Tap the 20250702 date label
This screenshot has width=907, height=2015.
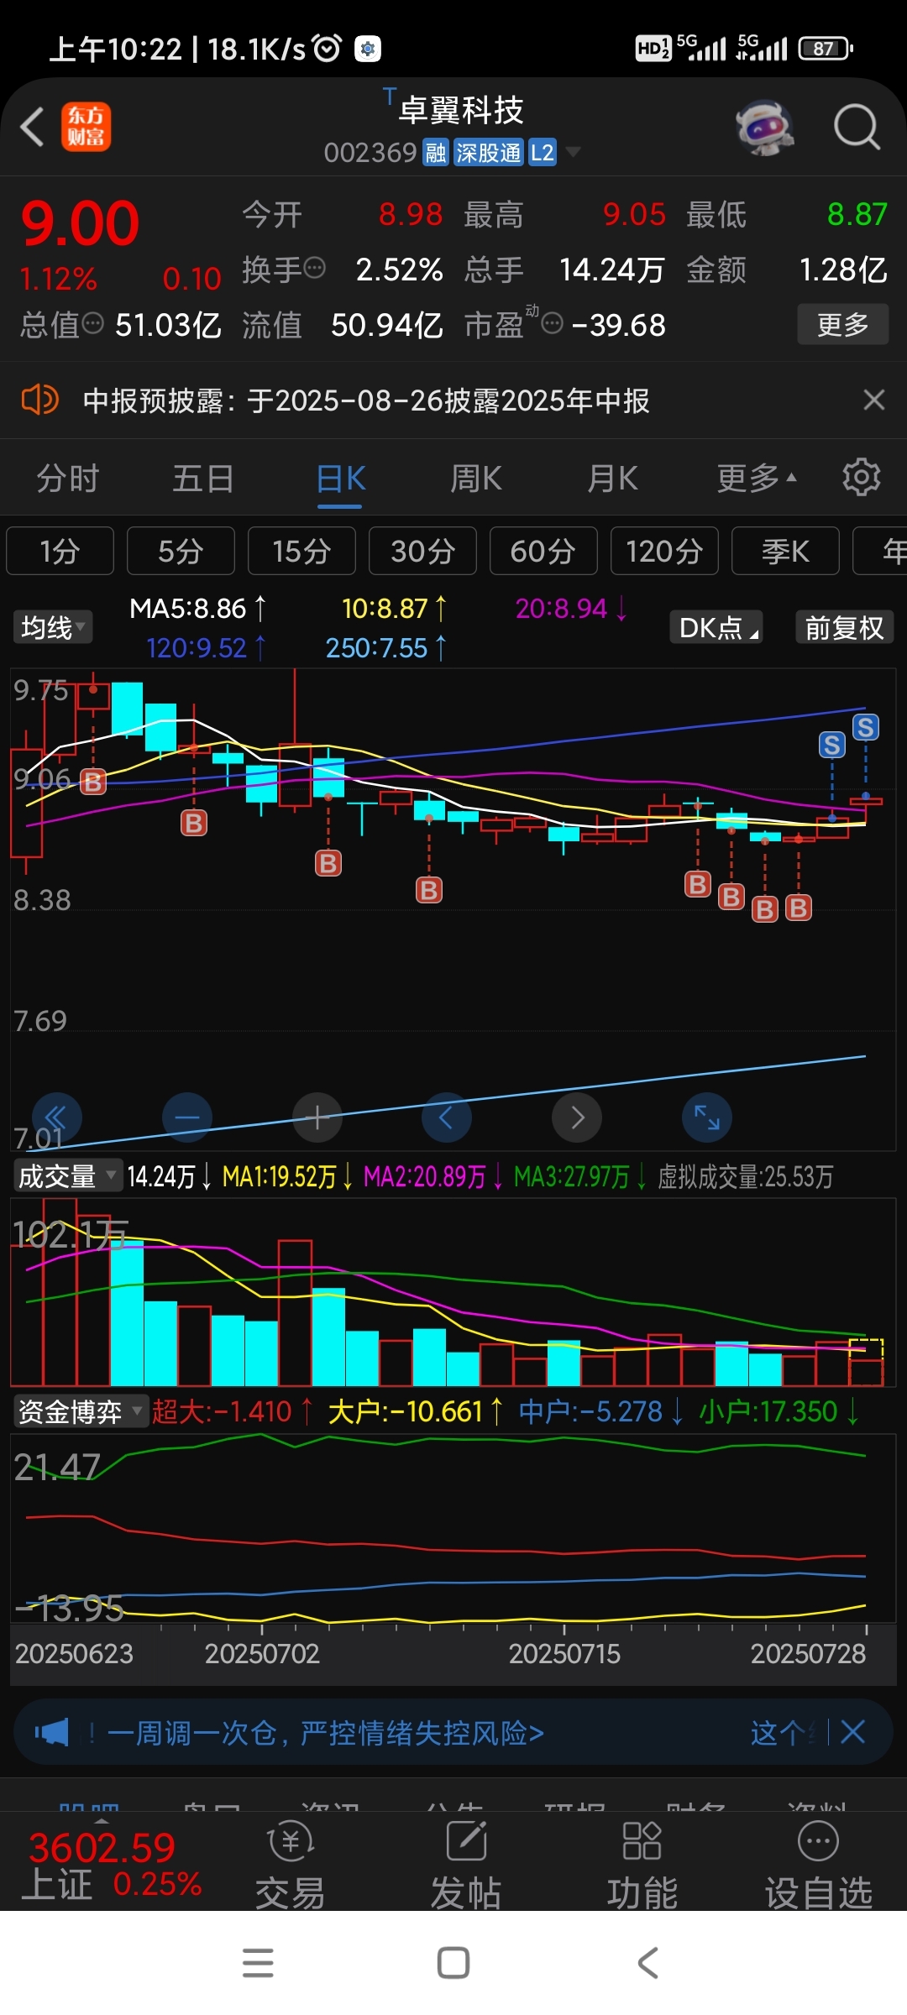click(262, 1654)
